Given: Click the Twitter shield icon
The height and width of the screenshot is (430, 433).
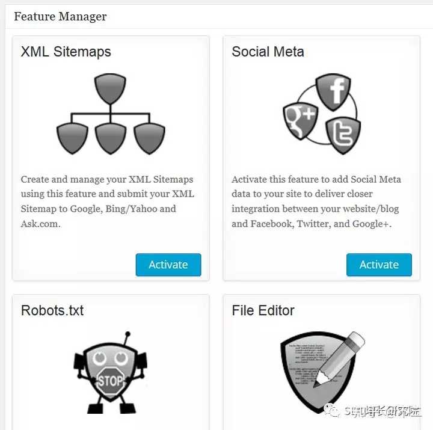Looking at the screenshot, I should pyautogui.click(x=343, y=135).
